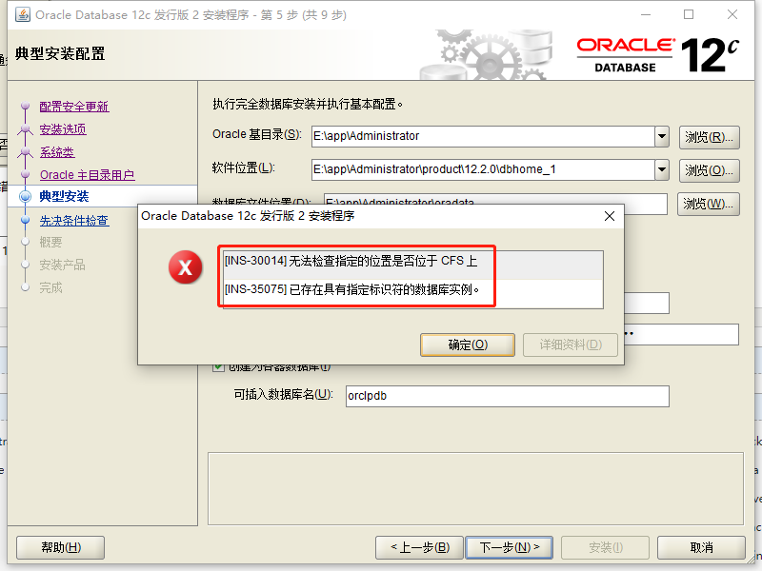Click the 帮助(H) button
Screen dimensions: 762x571
[x=61, y=548]
